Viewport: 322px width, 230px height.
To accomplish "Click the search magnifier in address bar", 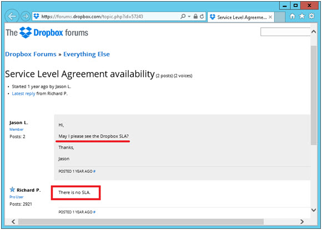I will point(183,17).
